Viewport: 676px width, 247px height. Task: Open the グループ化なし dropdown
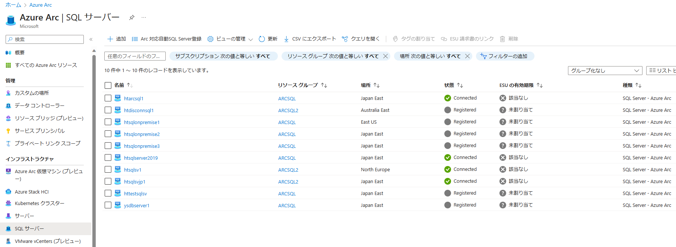pos(605,71)
